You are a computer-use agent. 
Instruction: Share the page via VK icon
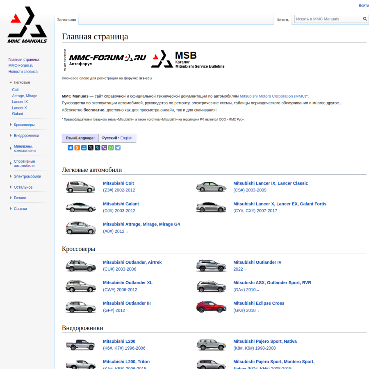pyautogui.click(x=71, y=148)
